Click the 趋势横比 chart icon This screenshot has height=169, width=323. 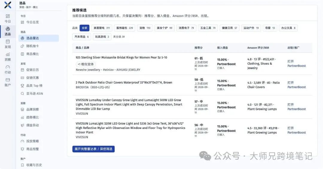22,118
